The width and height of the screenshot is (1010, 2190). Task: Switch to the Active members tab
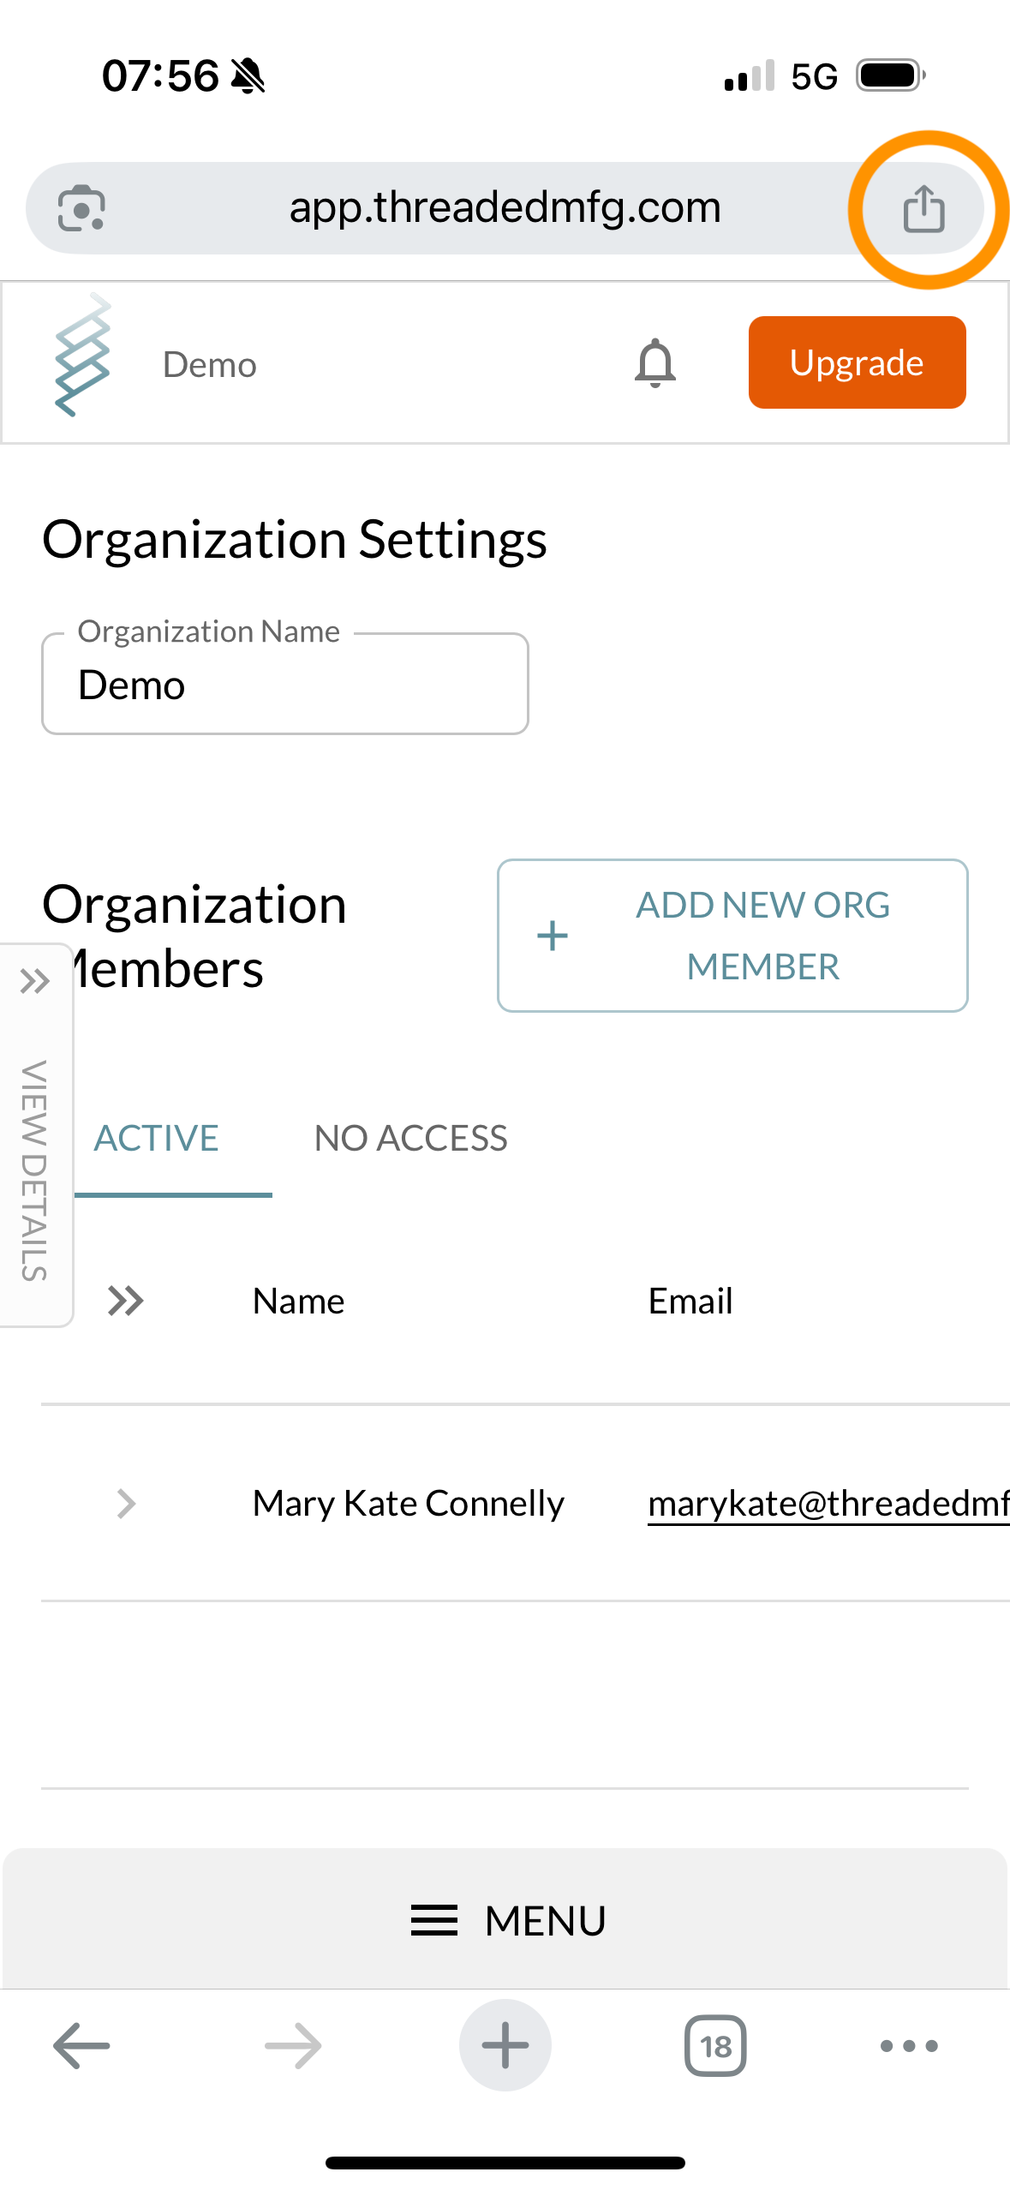157,1138
